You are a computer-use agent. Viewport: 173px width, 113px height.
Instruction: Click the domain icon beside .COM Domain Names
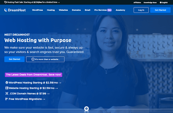click(x=7, y=94)
